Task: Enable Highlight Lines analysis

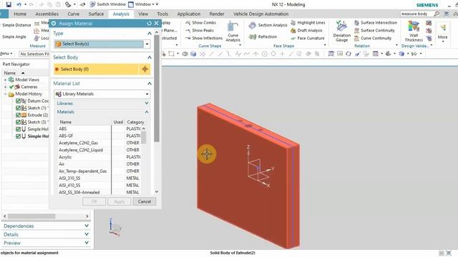Action: click(308, 23)
